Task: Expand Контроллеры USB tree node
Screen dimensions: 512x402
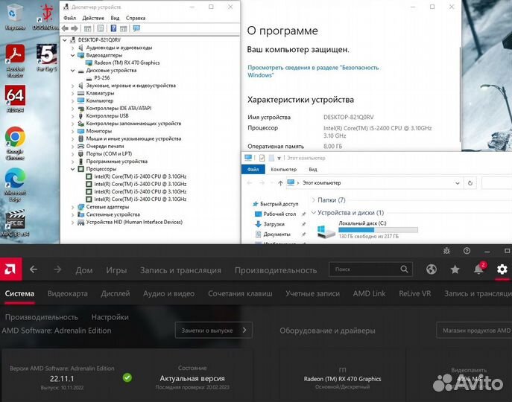Action: (x=72, y=116)
